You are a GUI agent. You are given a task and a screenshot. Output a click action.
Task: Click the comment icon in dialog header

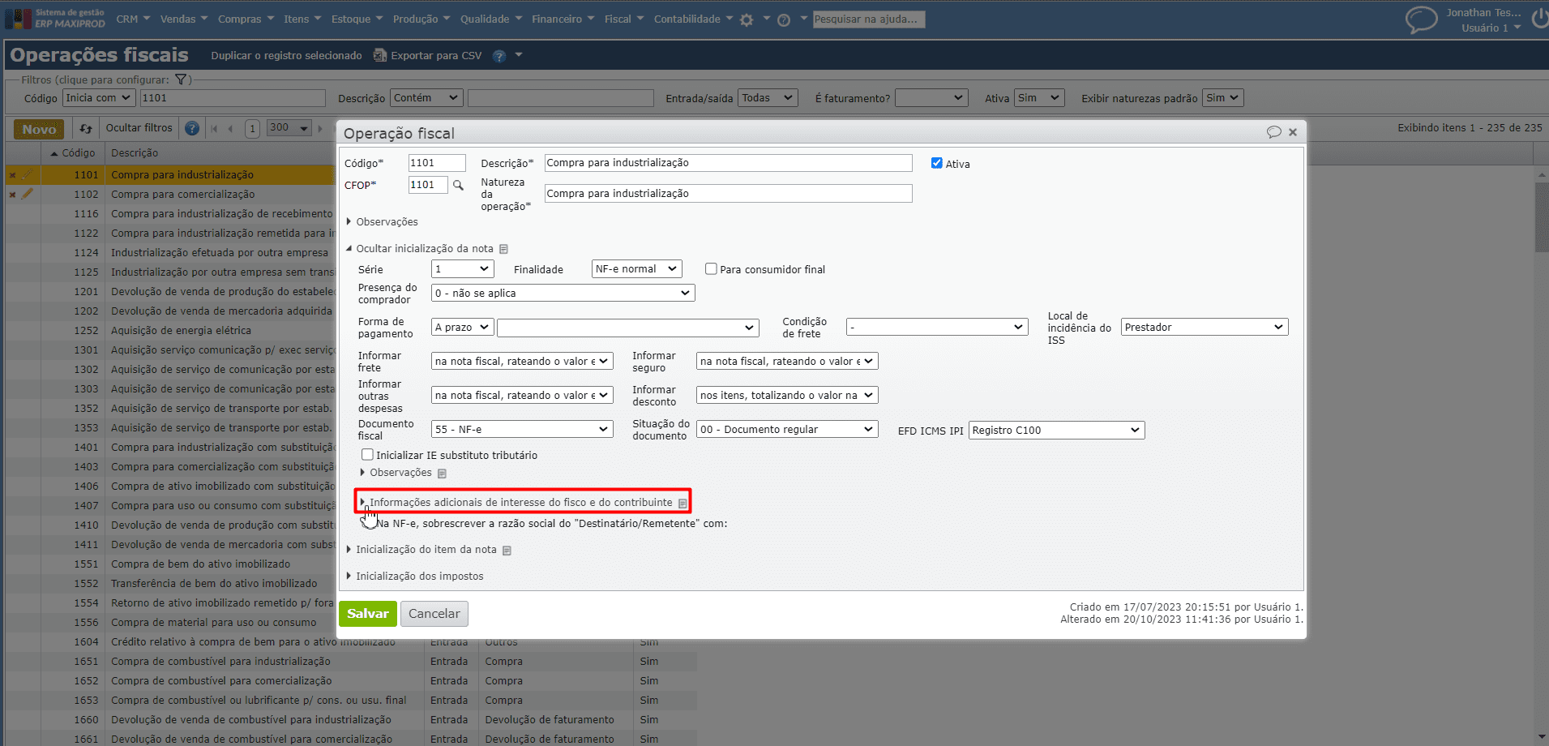click(x=1273, y=132)
